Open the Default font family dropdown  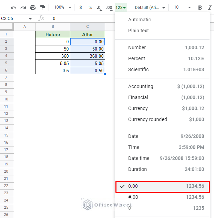(150, 7)
